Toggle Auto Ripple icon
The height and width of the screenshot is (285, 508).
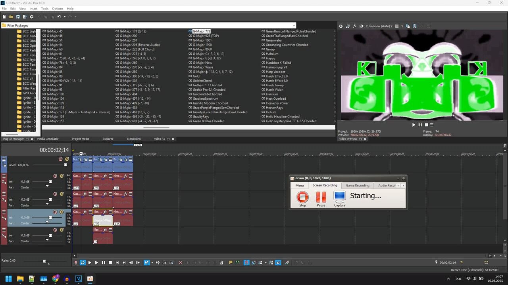260,262
